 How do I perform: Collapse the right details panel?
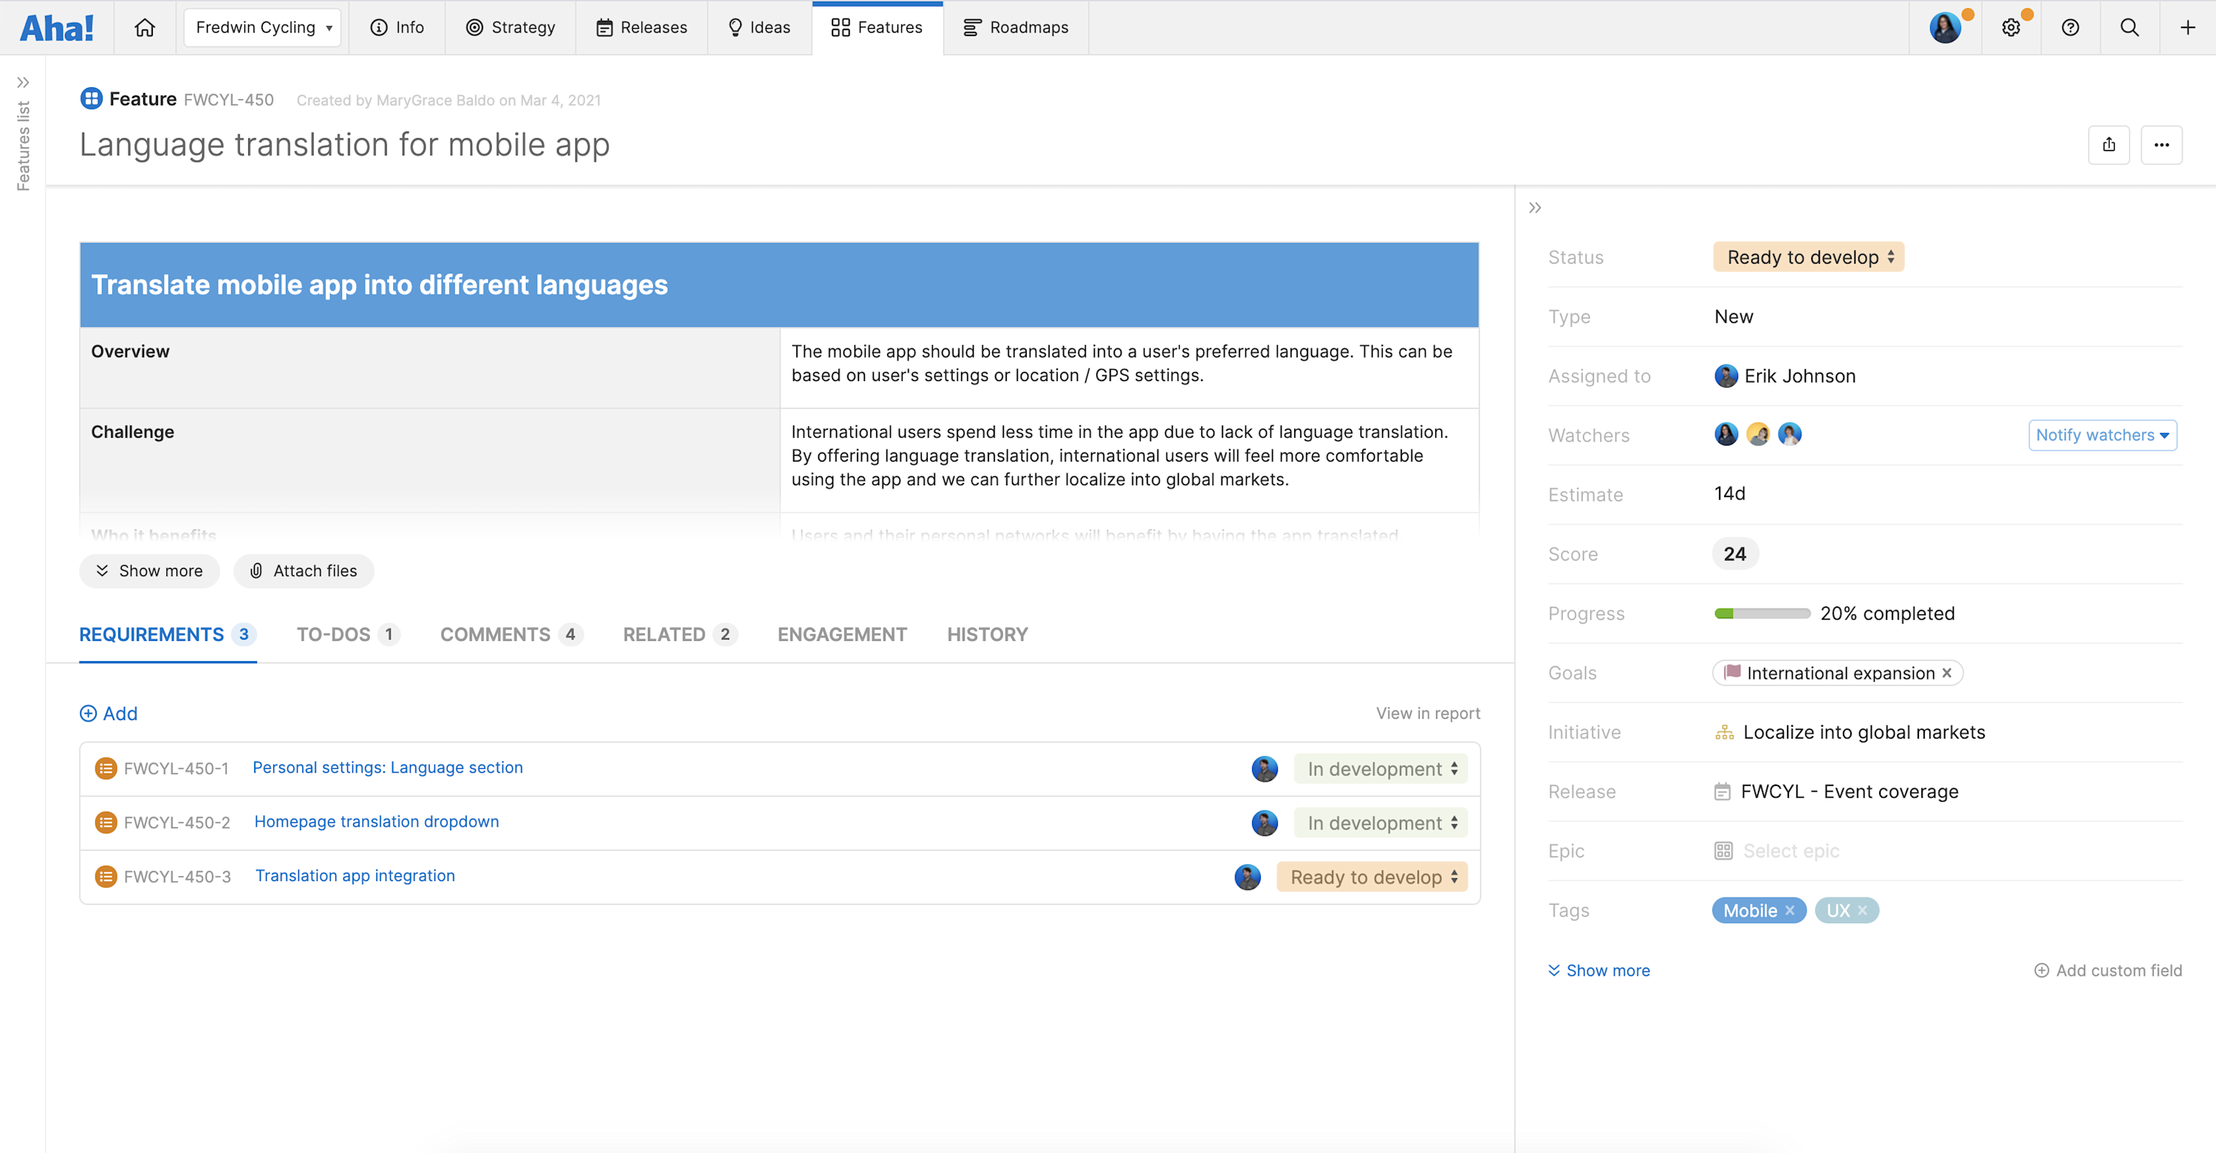(1536, 208)
